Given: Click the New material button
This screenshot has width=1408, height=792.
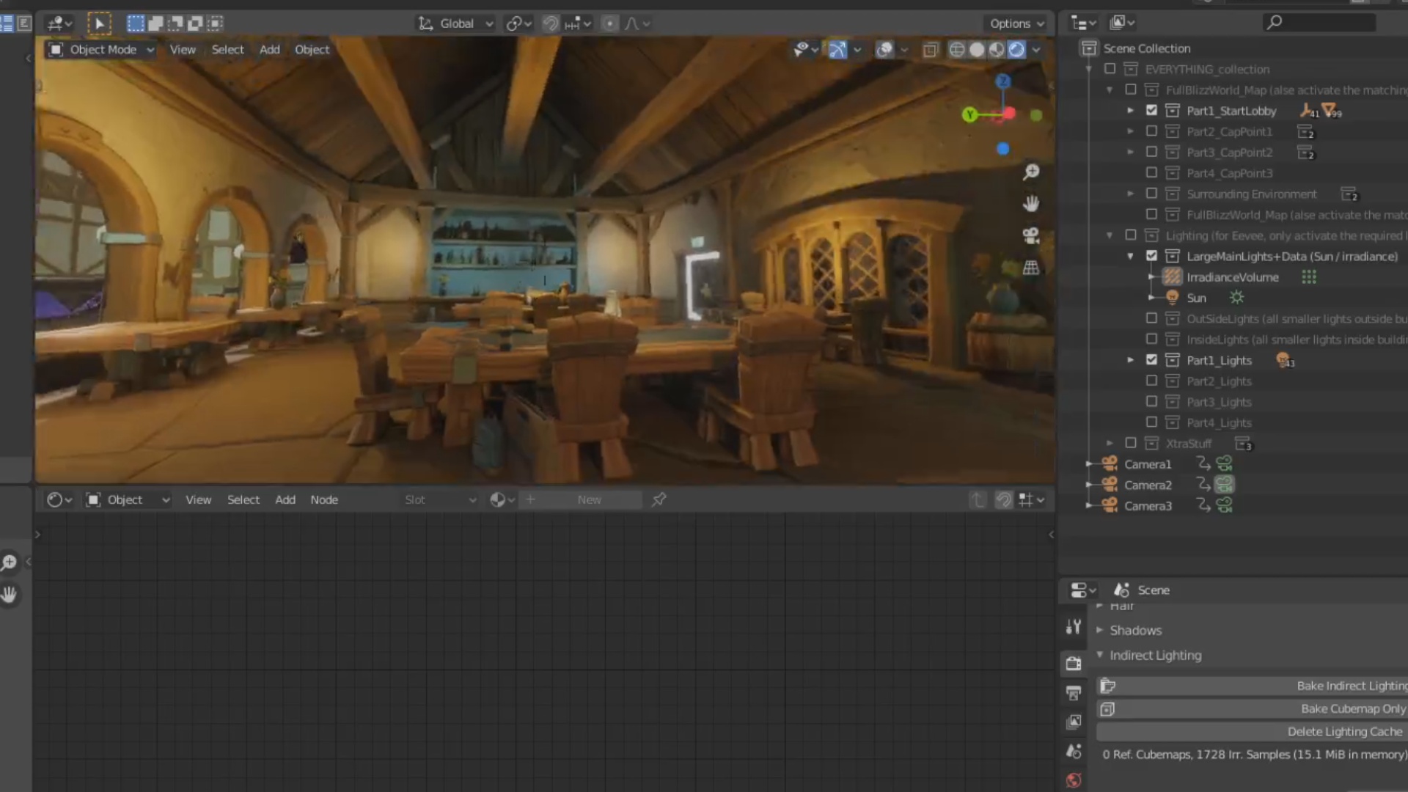Looking at the screenshot, I should [x=589, y=499].
